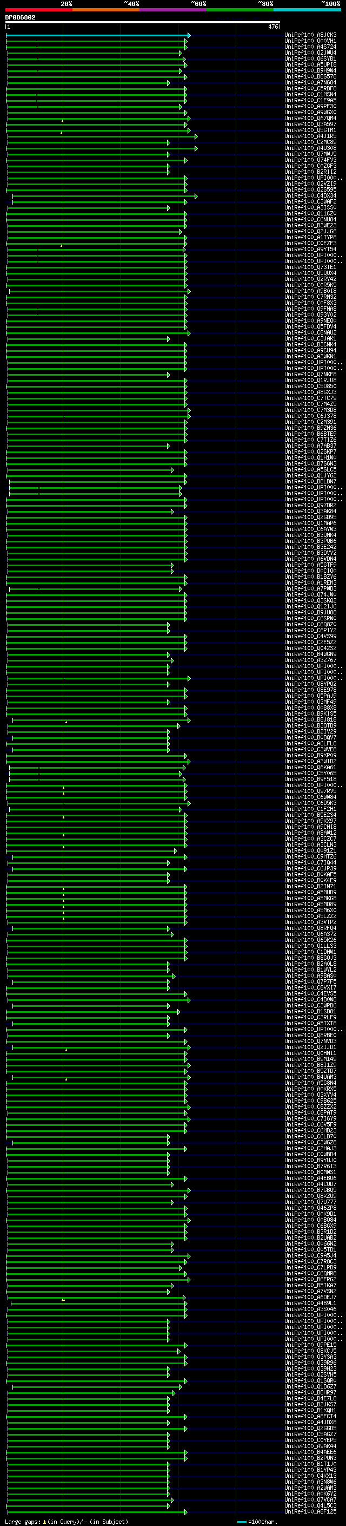Select hit label UniRef100_Q091Z1
Image resolution: width=346 pixels, height=1526 pixels.
coord(310,850)
